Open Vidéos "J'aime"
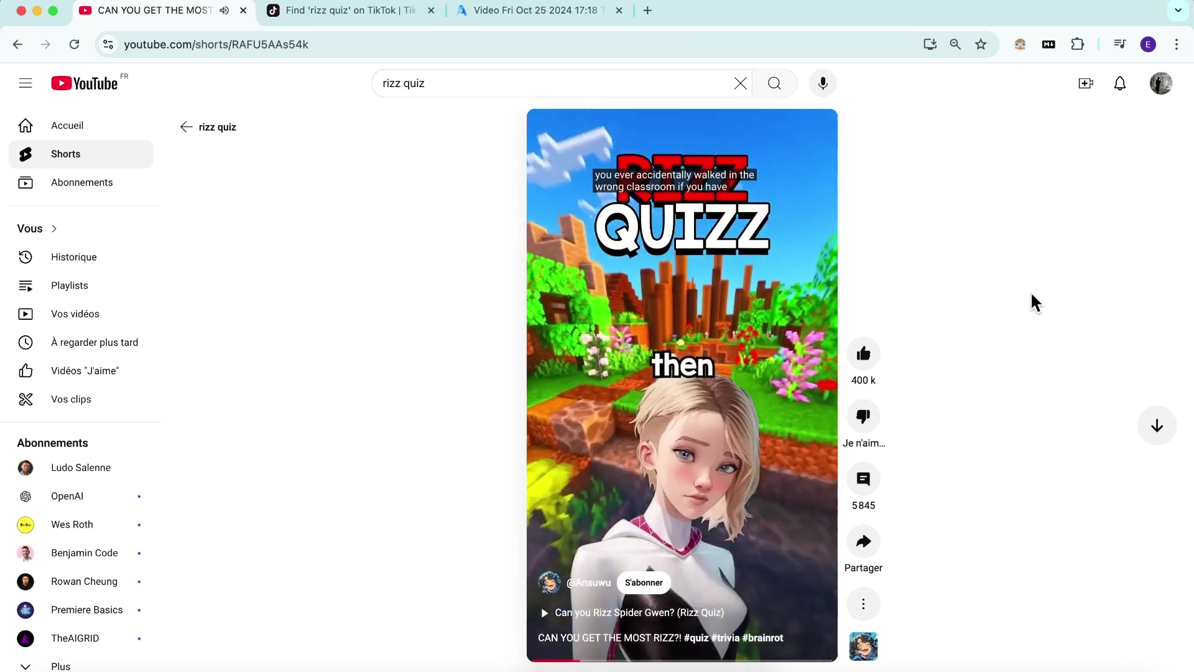The height and width of the screenshot is (672, 1194). pyautogui.click(x=81, y=371)
